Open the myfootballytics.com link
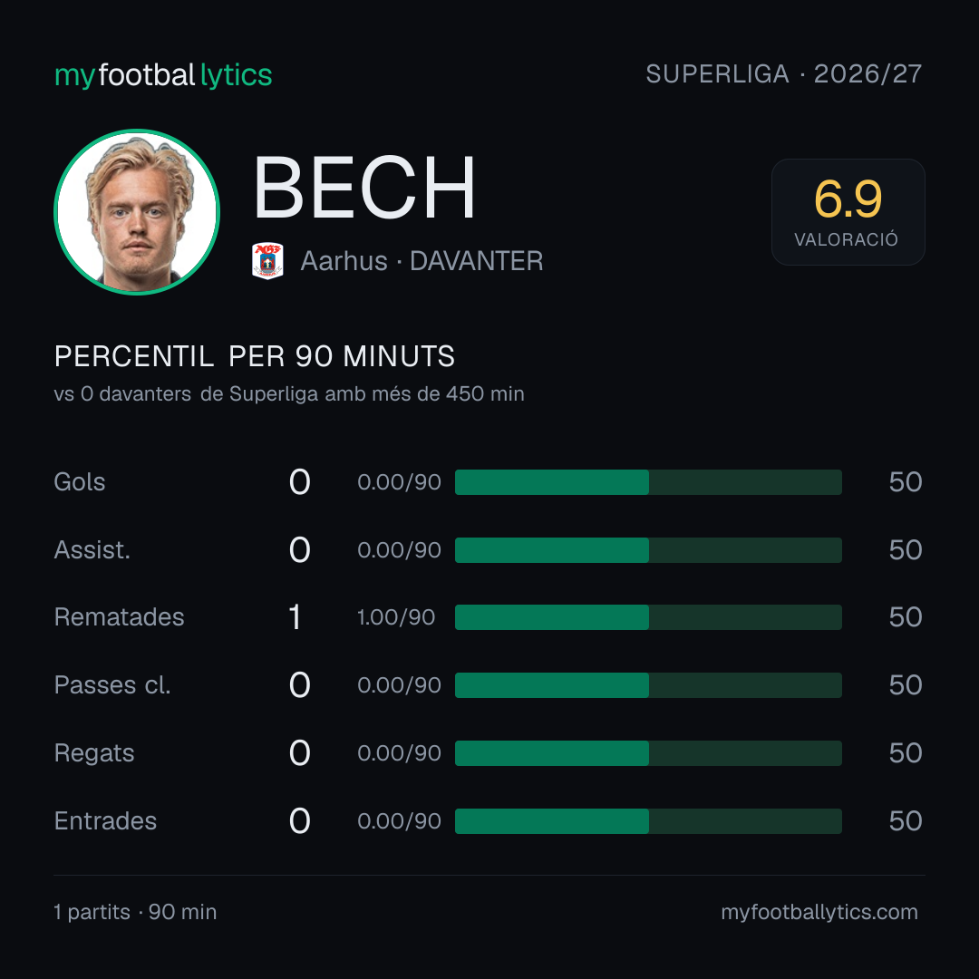979x979 pixels. point(819,912)
